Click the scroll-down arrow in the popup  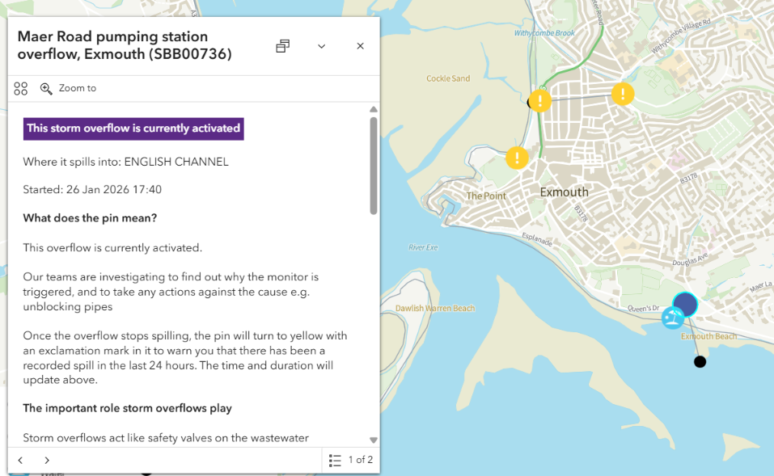pos(374,440)
